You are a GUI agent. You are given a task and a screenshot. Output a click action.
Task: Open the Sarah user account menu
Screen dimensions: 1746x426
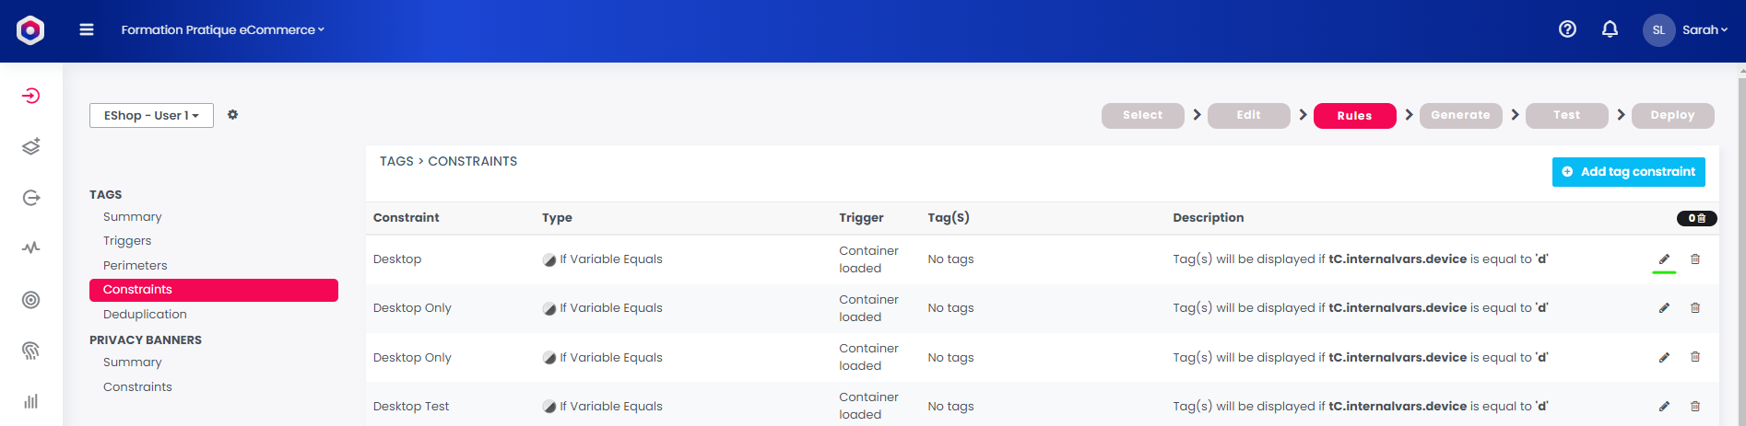tap(1685, 29)
